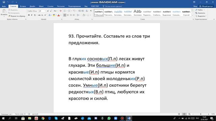
Task: Click the tell-me search box with lightbulb
Action: (112, 6)
